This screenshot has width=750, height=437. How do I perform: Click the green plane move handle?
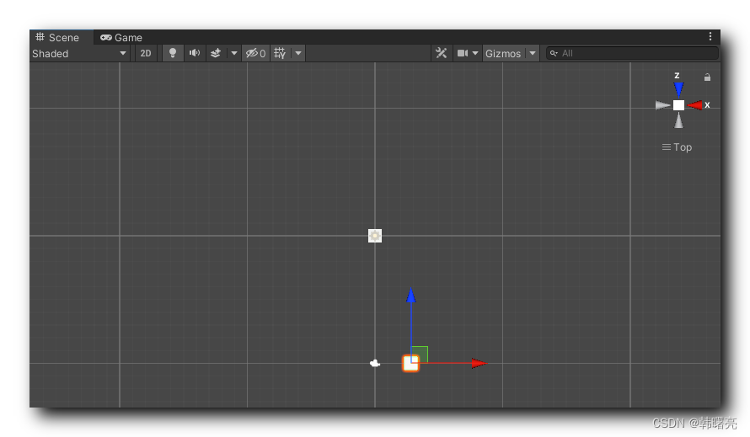tap(421, 354)
